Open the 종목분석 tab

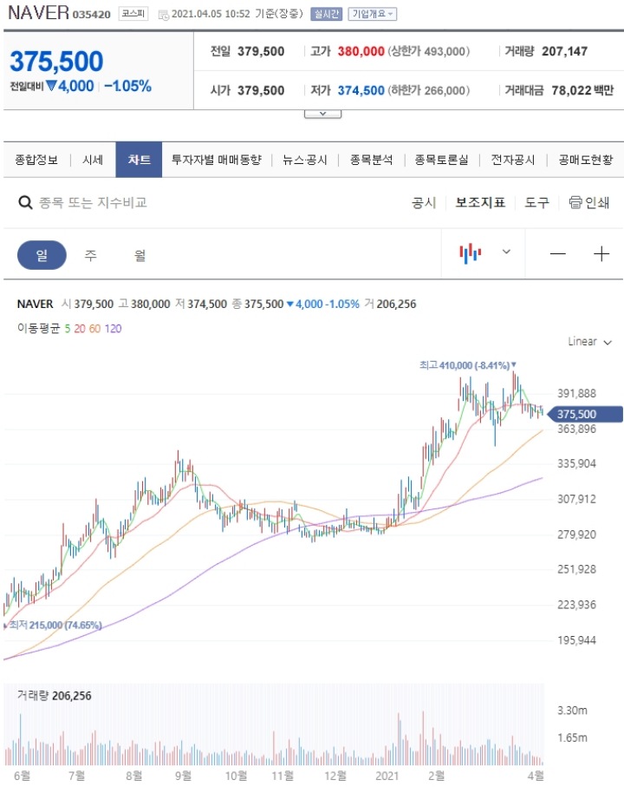(371, 160)
